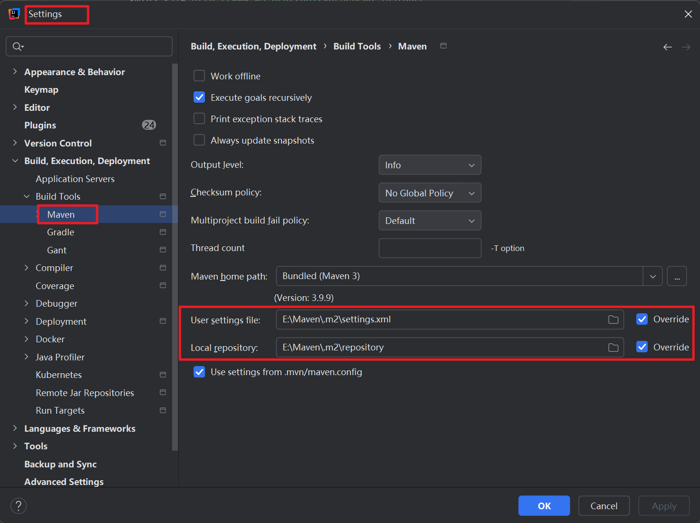The width and height of the screenshot is (700, 523).
Task: Browse folder for Local repository
Action: (x=613, y=348)
